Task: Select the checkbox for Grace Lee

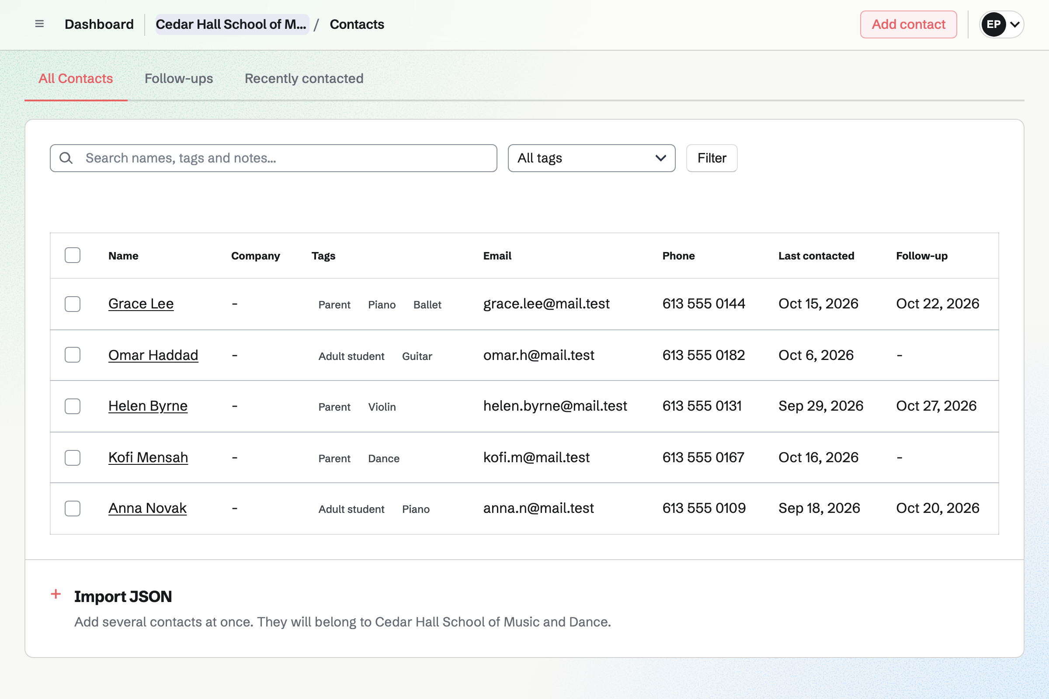Action: tap(72, 304)
